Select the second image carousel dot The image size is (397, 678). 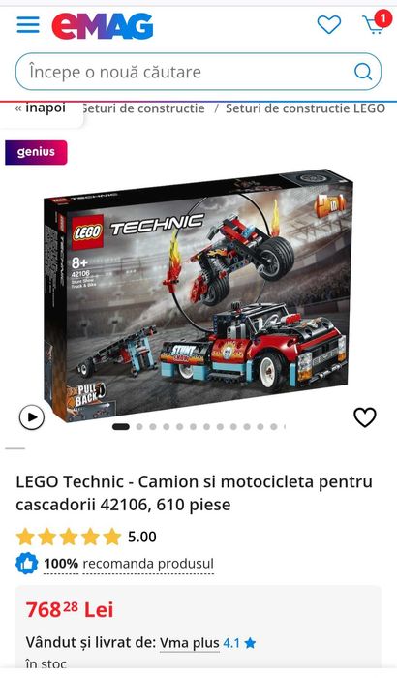pos(139,427)
